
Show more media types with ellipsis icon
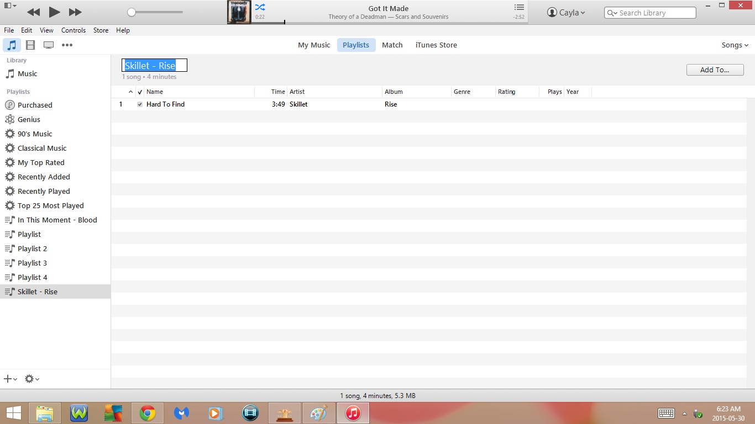pos(67,45)
